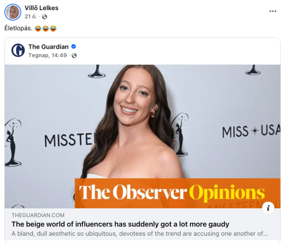
Task: Click the last laughing emoji in the post
Action: tap(53, 28)
